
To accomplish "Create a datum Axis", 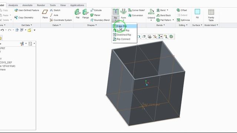I will [x=54, y=15].
